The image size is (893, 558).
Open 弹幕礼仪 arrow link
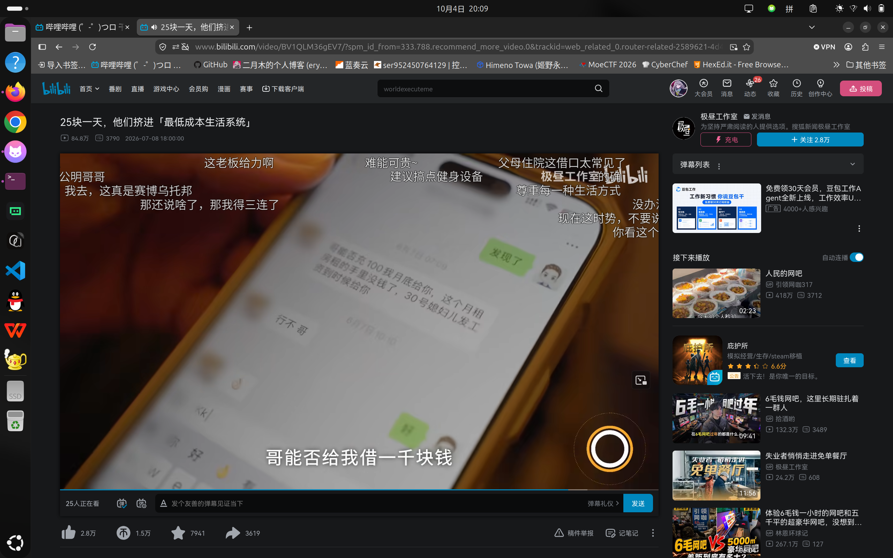(x=603, y=503)
